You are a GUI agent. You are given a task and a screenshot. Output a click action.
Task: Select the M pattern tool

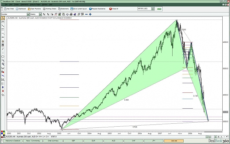click(x=3, y=80)
